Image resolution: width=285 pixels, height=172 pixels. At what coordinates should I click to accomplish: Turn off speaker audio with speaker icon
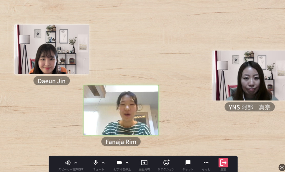[x=68, y=163]
